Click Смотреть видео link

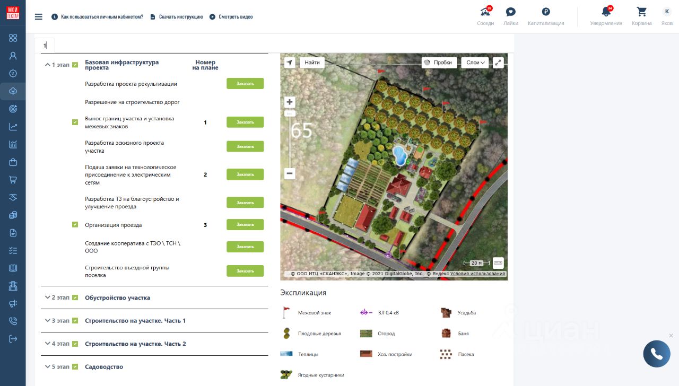coord(231,17)
